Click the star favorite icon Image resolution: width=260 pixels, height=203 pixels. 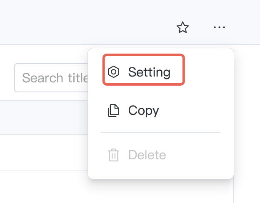[182, 28]
